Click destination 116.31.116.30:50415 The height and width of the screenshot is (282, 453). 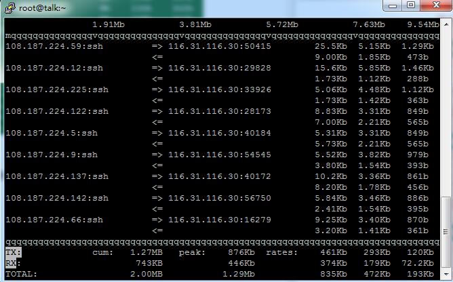[219, 46]
